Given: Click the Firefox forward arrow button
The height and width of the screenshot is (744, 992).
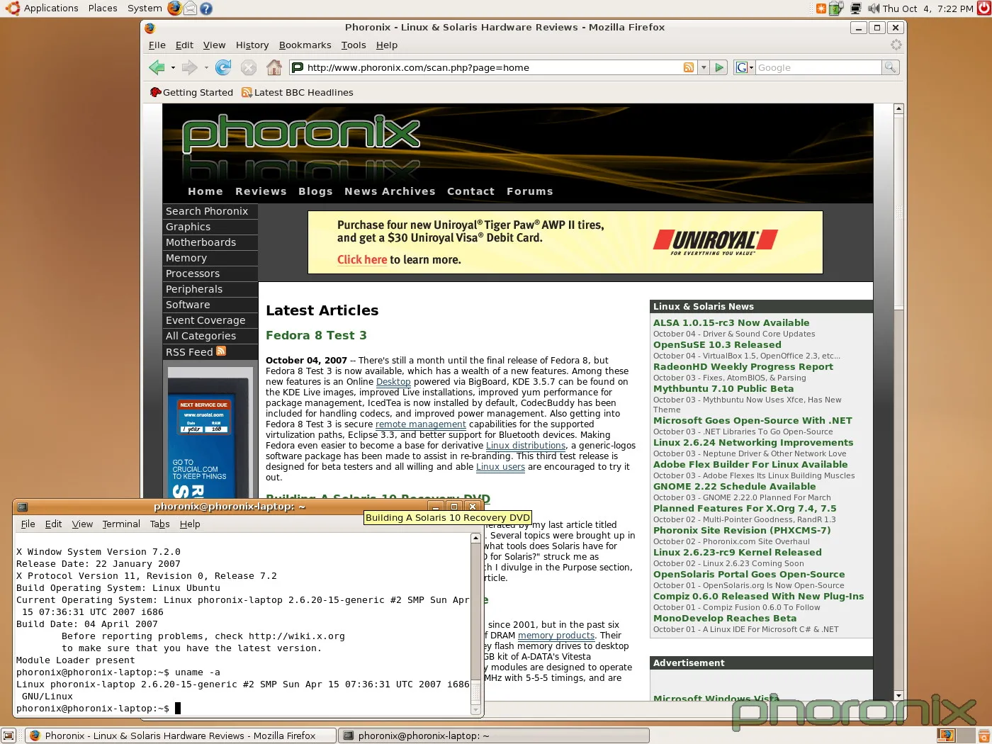Looking at the screenshot, I should point(189,67).
